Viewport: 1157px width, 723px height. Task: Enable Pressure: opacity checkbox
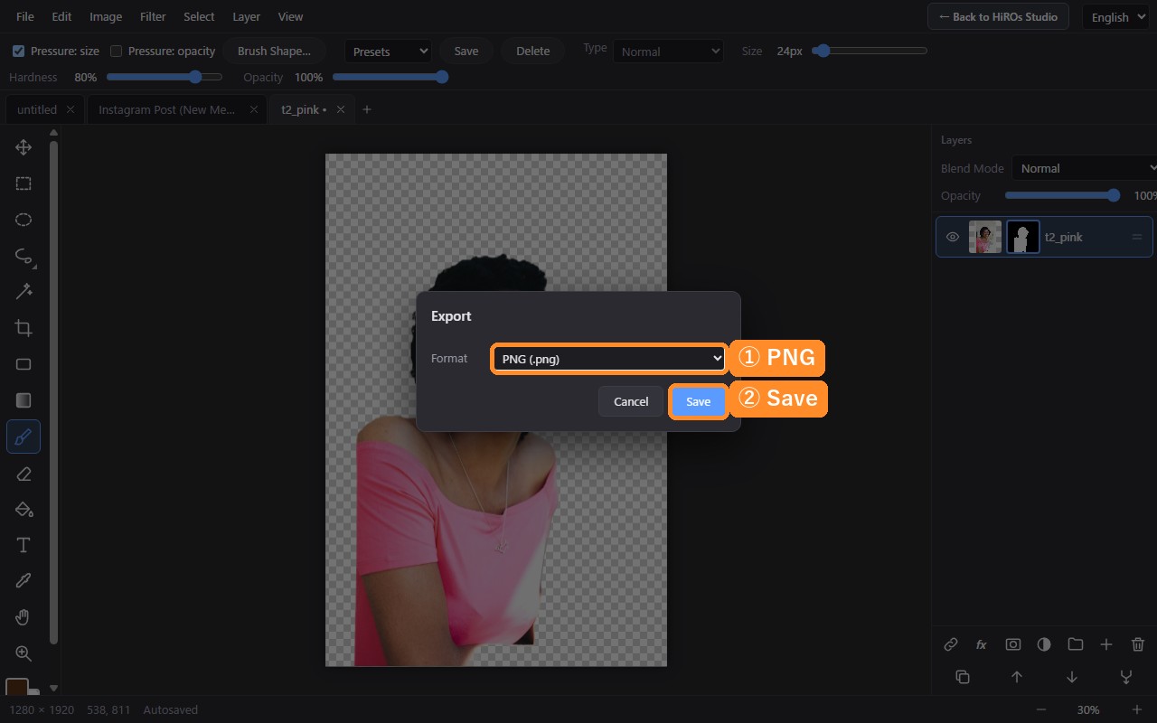tap(116, 52)
